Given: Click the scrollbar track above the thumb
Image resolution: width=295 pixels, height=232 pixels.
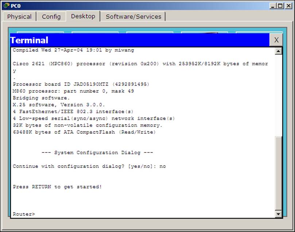Looking at the screenshot, I should (279, 96).
